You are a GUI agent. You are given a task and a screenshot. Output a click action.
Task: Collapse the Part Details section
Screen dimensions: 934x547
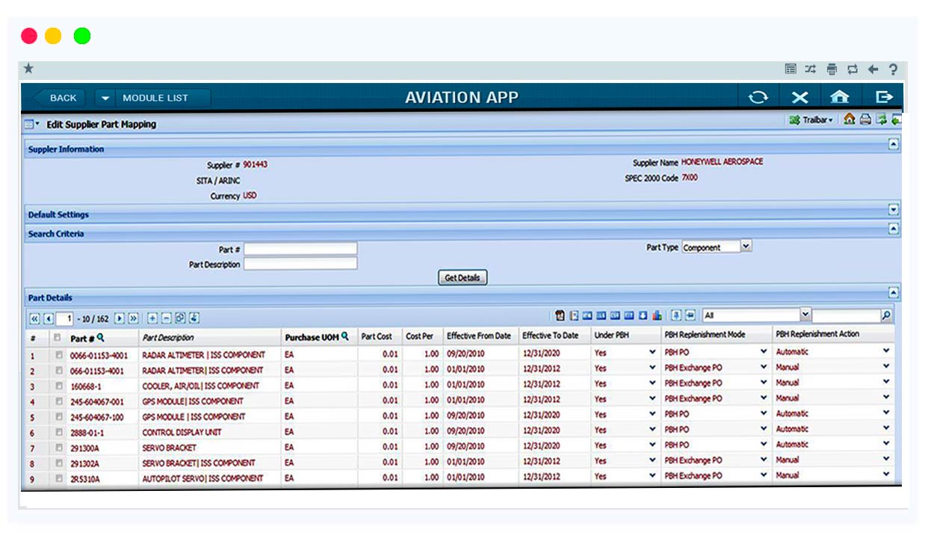coord(893,293)
